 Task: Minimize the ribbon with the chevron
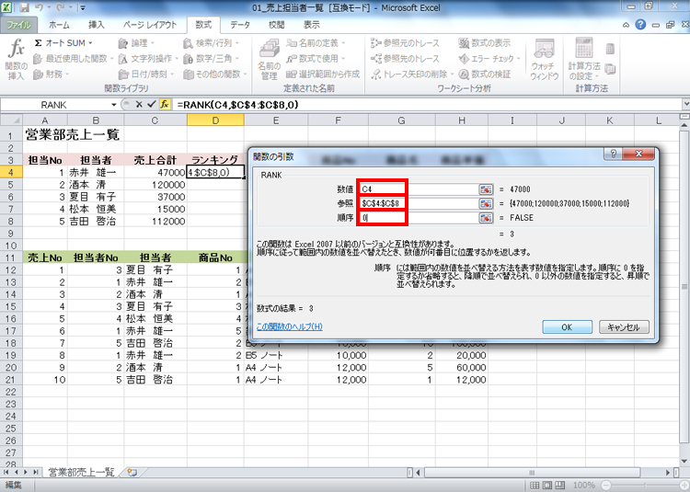coord(626,25)
